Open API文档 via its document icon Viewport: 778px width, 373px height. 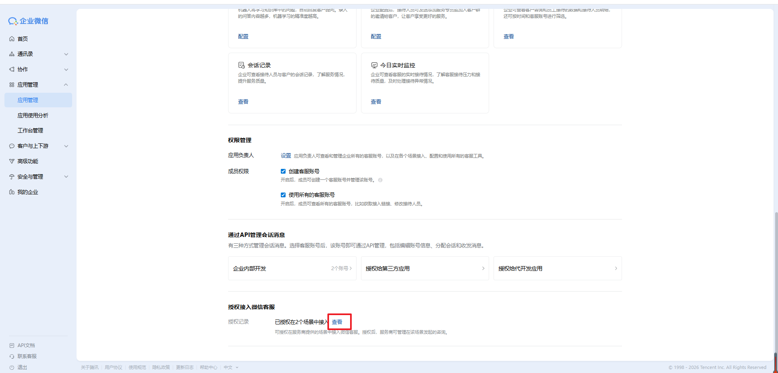pyautogui.click(x=12, y=345)
